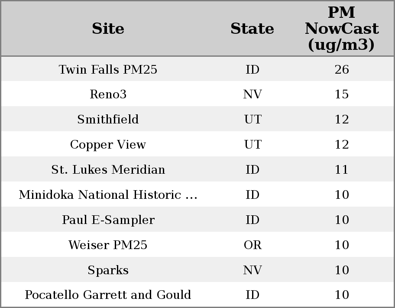Click the OR state cell for Weiser

252,245
